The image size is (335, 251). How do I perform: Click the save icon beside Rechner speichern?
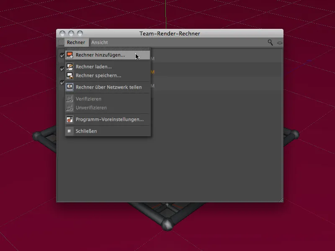pos(70,75)
